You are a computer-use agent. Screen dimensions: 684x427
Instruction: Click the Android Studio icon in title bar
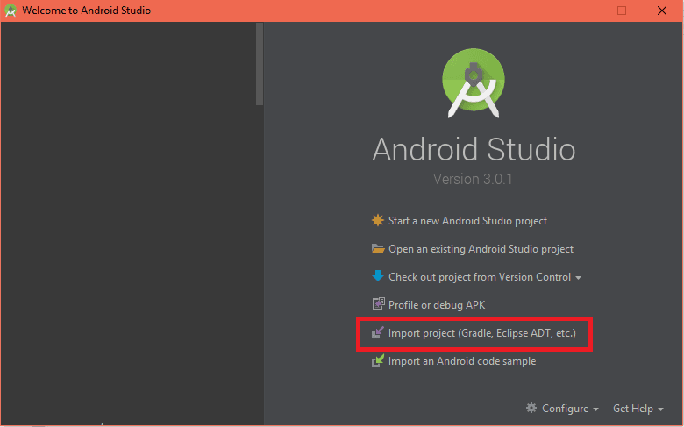coord(11,11)
